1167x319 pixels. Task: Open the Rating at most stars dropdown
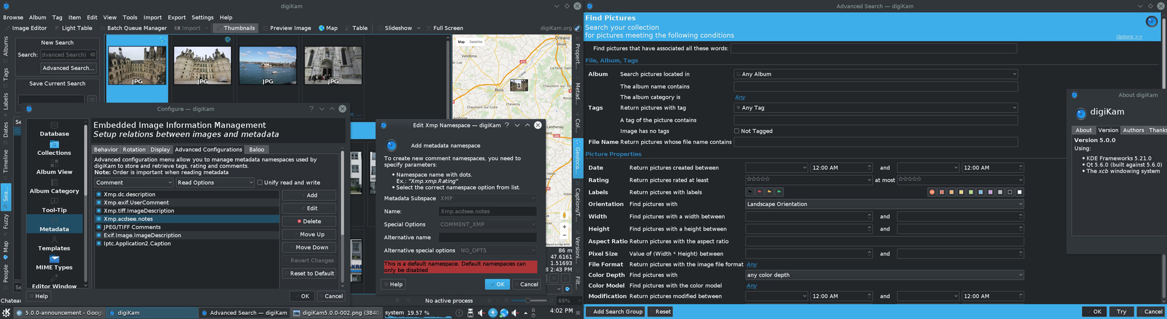coord(960,180)
